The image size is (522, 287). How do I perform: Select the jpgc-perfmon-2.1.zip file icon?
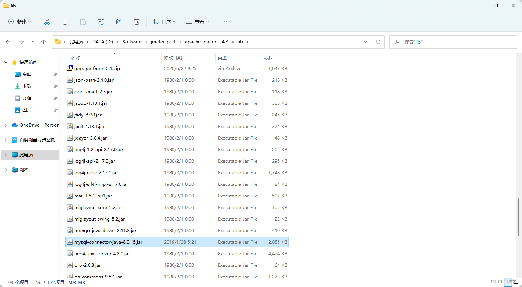(70, 68)
